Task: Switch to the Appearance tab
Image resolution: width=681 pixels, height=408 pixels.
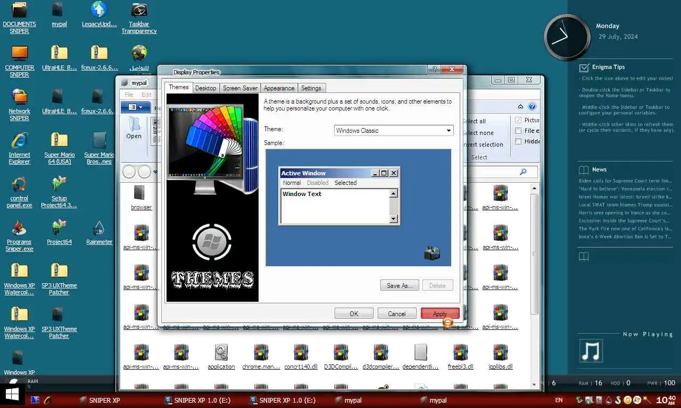Action: pos(279,88)
